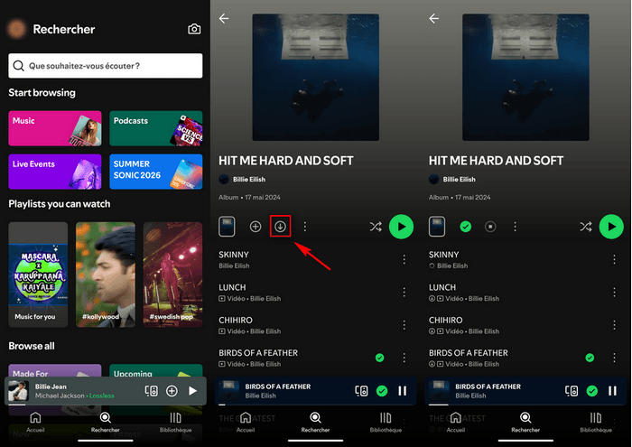
Task: Go to Accueil tab in middle screen
Action: [x=246, y=422]
